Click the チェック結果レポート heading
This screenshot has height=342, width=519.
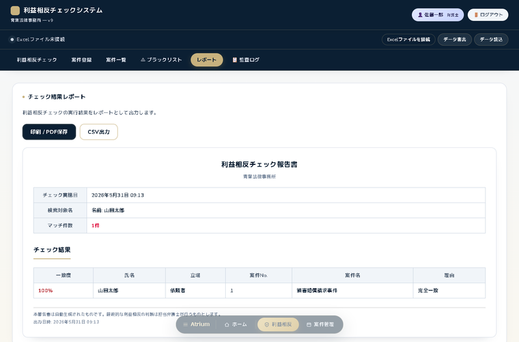click(56, 97)
